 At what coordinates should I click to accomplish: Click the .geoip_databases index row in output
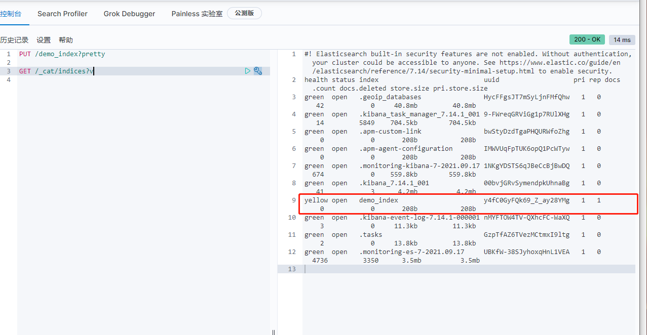[390, 97]
